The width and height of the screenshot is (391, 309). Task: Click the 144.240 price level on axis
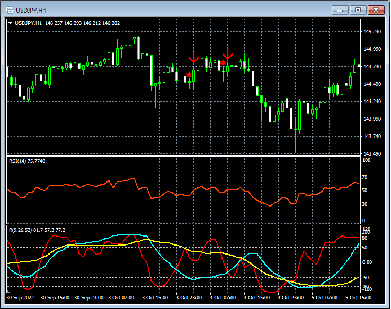pos(372,102)
